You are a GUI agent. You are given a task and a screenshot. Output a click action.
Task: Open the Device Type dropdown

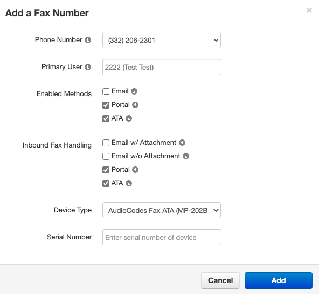(x=162, y=210)
